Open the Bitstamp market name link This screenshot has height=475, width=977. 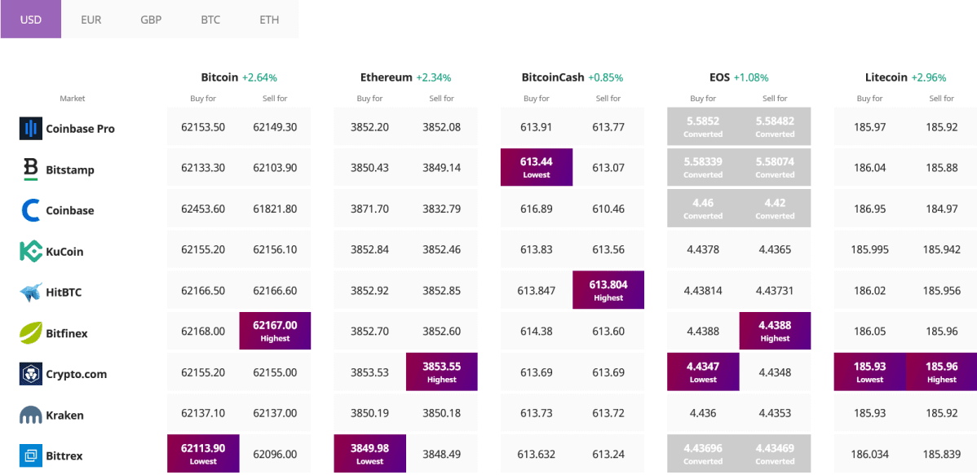(x=70, y=169)
